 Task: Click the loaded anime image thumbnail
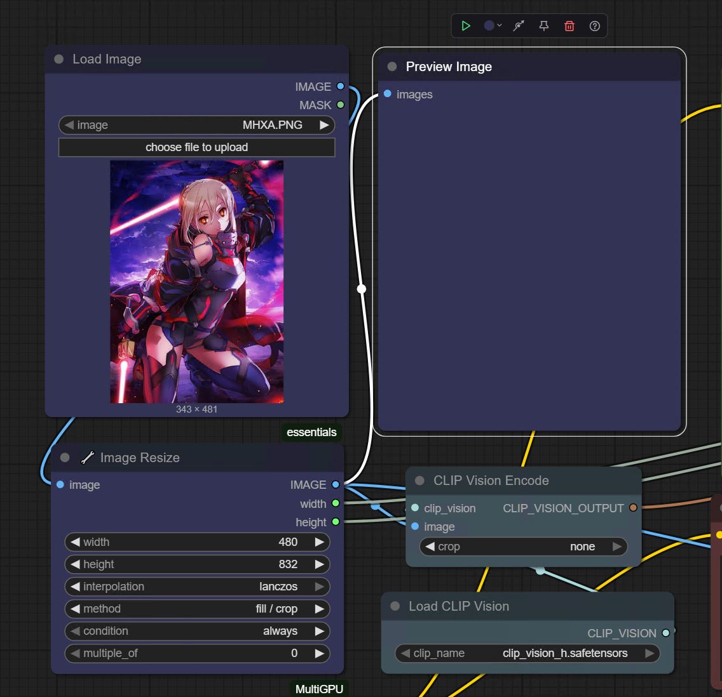point(196,281)
